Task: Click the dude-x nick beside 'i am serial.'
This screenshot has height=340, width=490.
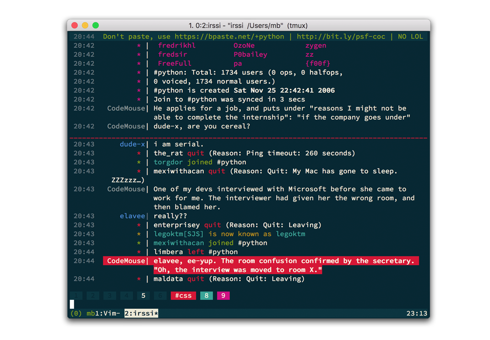Action: click(132, 144)
